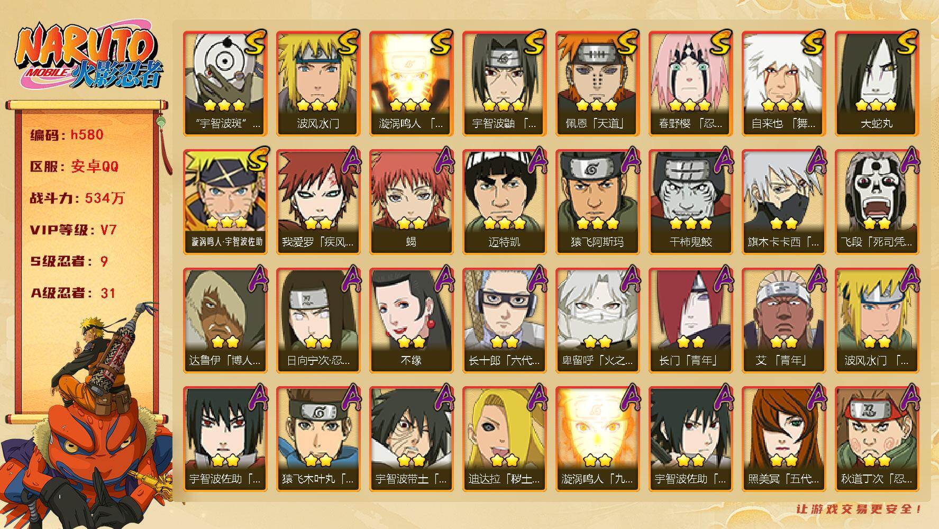Viewport: 939px width, 529px height.
Task: Click the three stars on 迈特凯 card
Action: coord(505,224)
